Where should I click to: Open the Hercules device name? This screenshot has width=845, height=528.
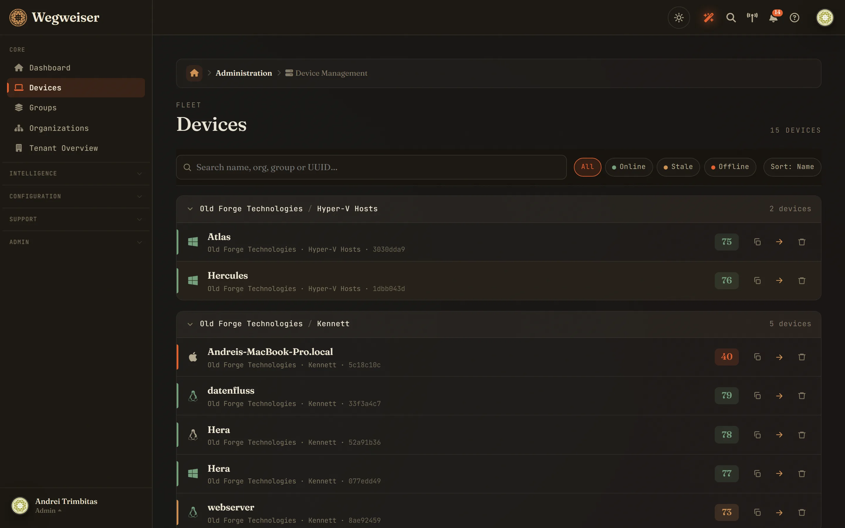pos(228,275)
